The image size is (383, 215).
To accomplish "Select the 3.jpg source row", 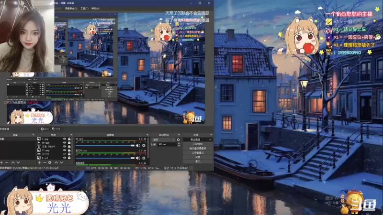I will pos(55,139).
